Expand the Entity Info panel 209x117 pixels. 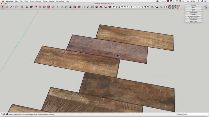193,6
